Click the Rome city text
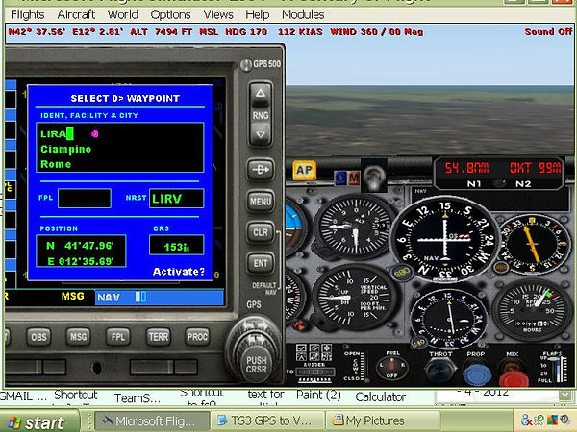The width and height of the screenshot is (577, 432). (56, 164)
